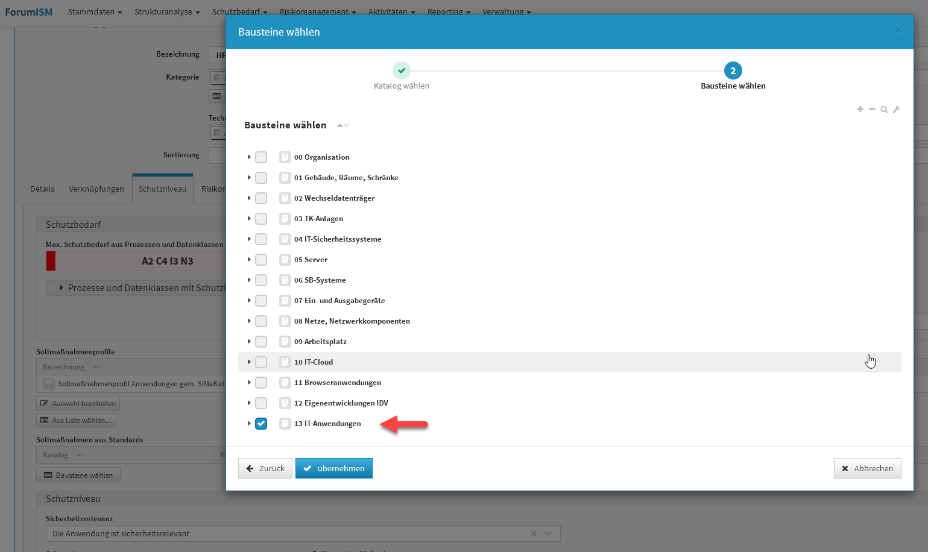Click the document icon of 02 Wechseldatenträger
928x552 pixels.
(x=285, y=198)
